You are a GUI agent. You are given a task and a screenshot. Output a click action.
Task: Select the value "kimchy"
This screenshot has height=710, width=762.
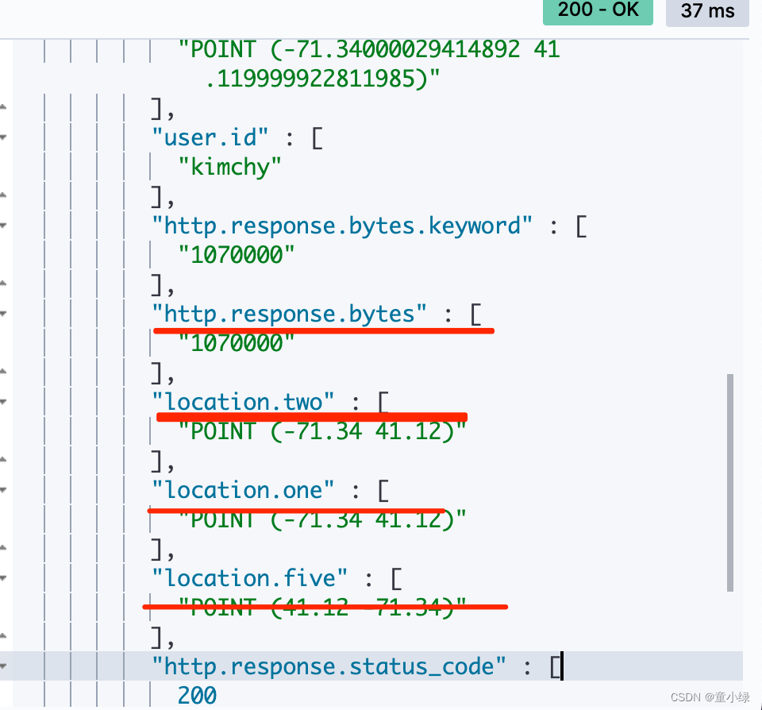[x=229, y=167]
